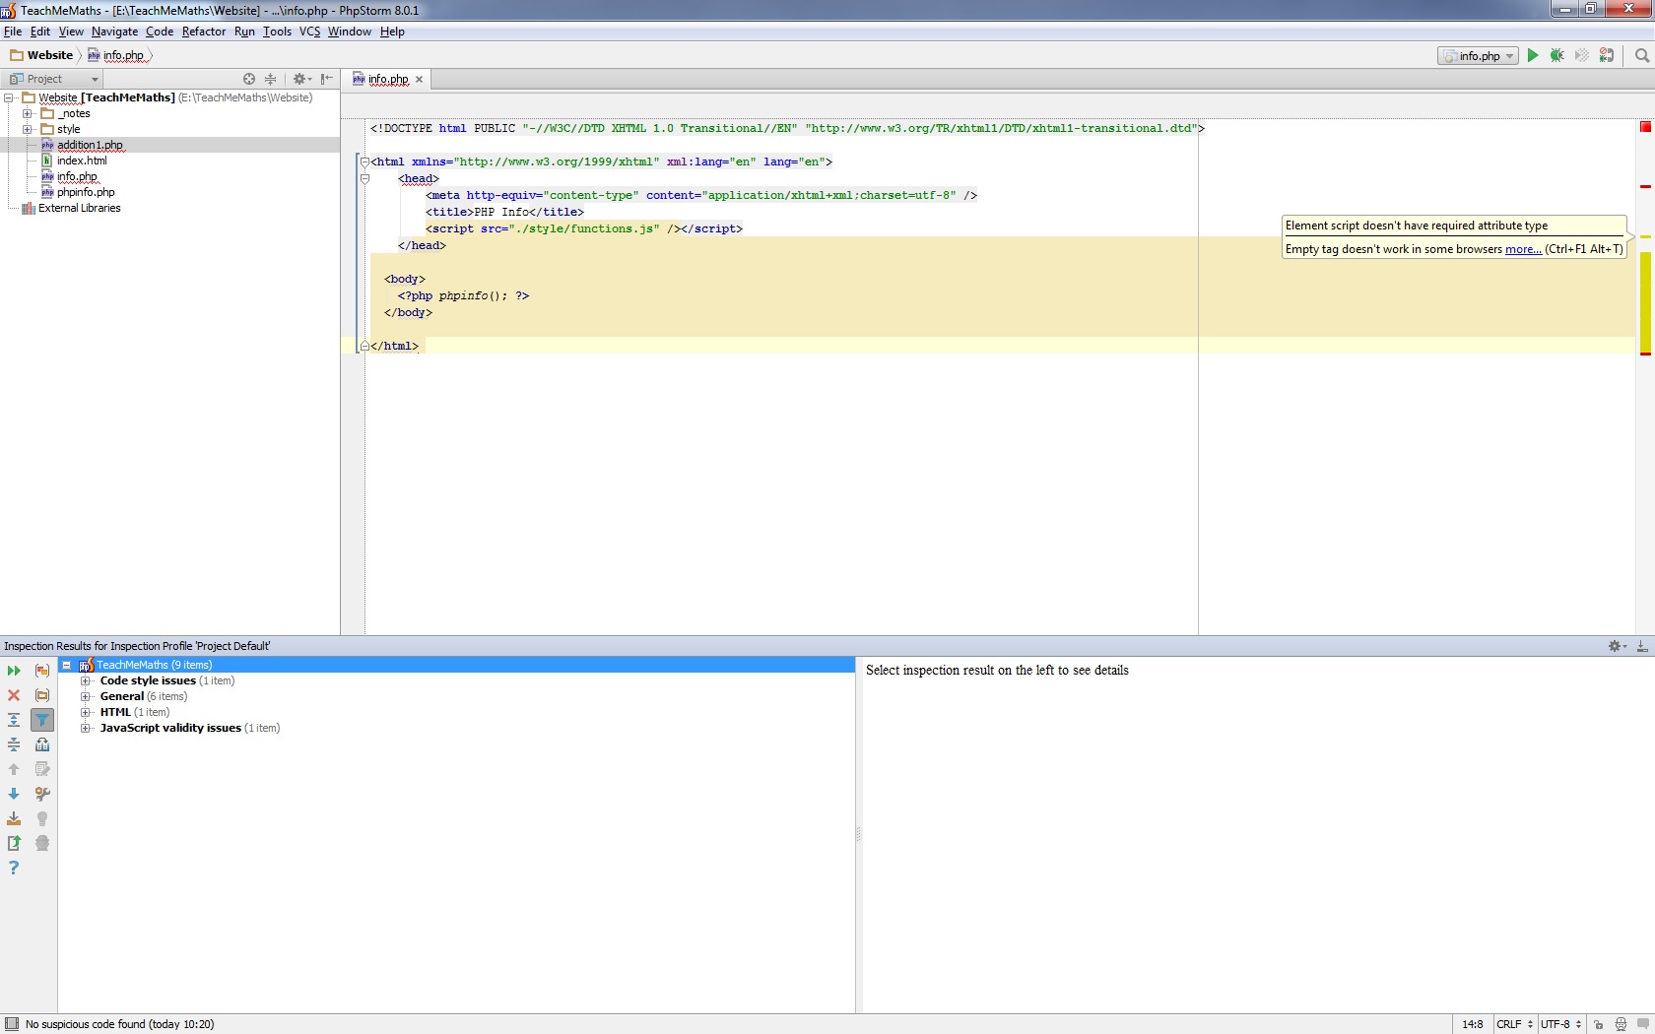Click red error indicator at gutter top

tap(1645, 127)
